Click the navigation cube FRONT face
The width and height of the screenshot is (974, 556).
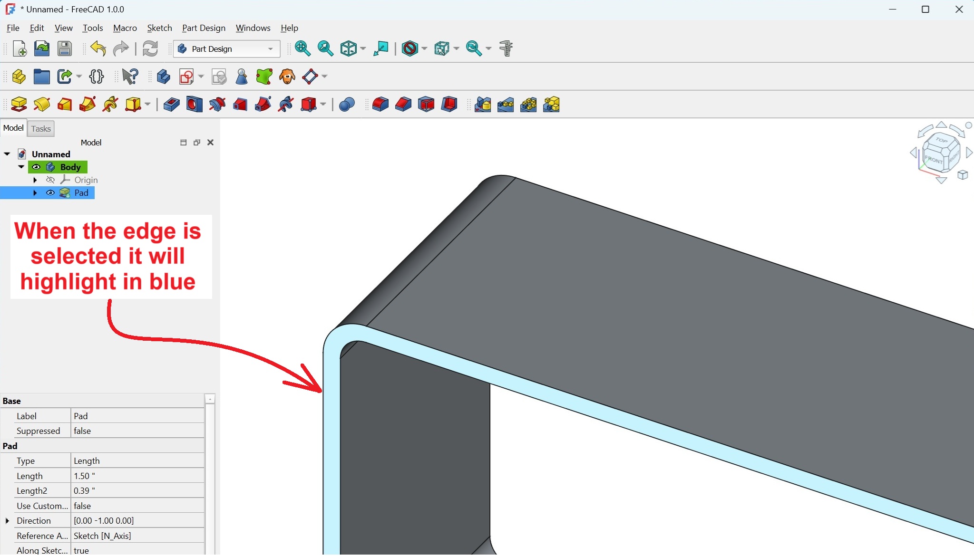[933, 160]
